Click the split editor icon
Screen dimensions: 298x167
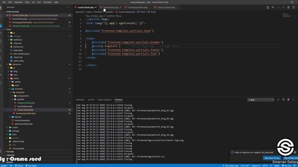(293, 7)
